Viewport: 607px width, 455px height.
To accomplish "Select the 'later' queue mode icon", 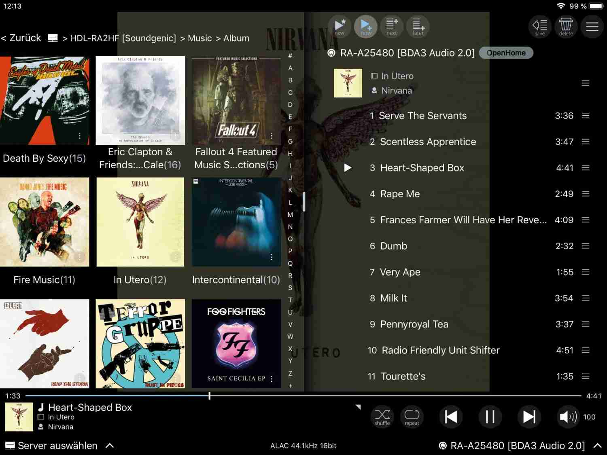I will point(418,27).
